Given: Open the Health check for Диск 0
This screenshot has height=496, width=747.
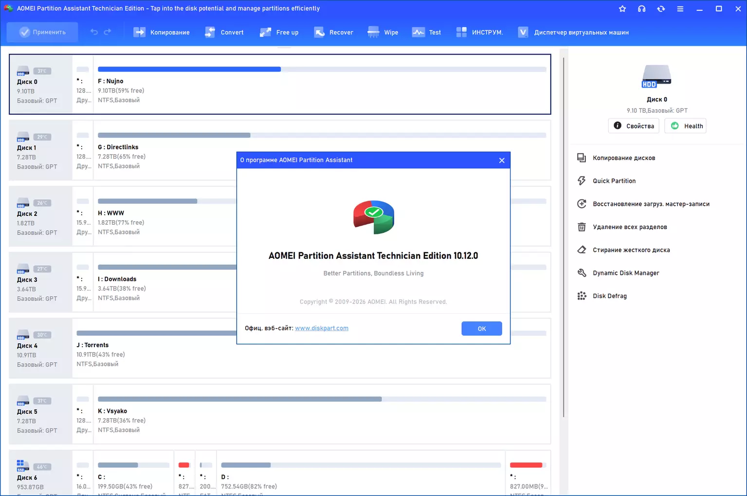Looking at the screenshot, I should point(685,126).
